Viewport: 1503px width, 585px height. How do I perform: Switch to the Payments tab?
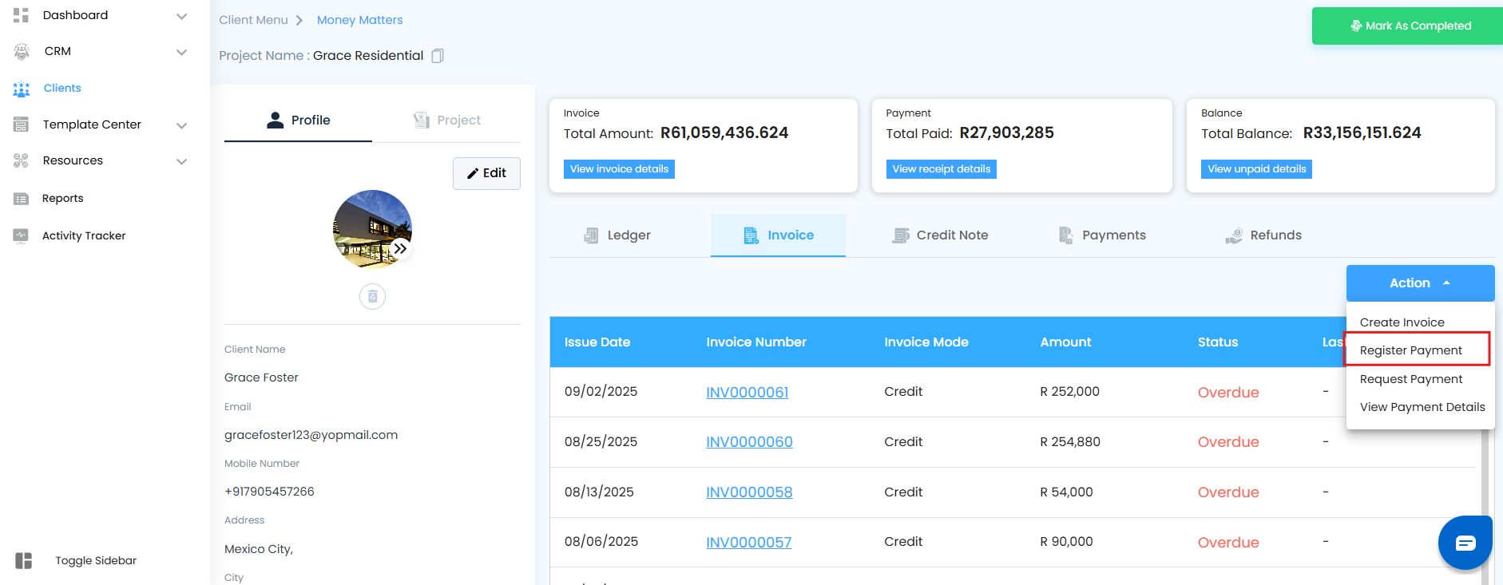[1102, 235]
